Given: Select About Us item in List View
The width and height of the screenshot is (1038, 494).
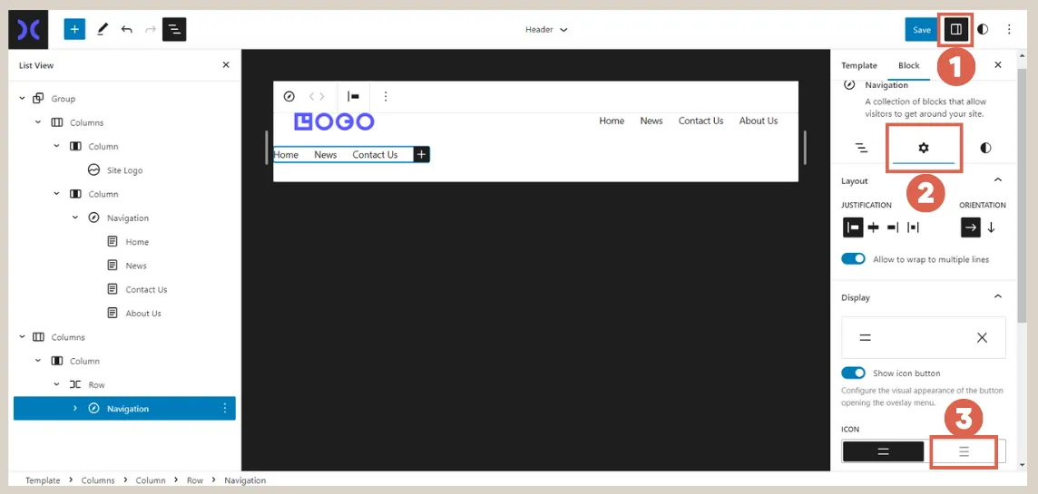Looking at the screenshot, I should click(x=143, y=314).
